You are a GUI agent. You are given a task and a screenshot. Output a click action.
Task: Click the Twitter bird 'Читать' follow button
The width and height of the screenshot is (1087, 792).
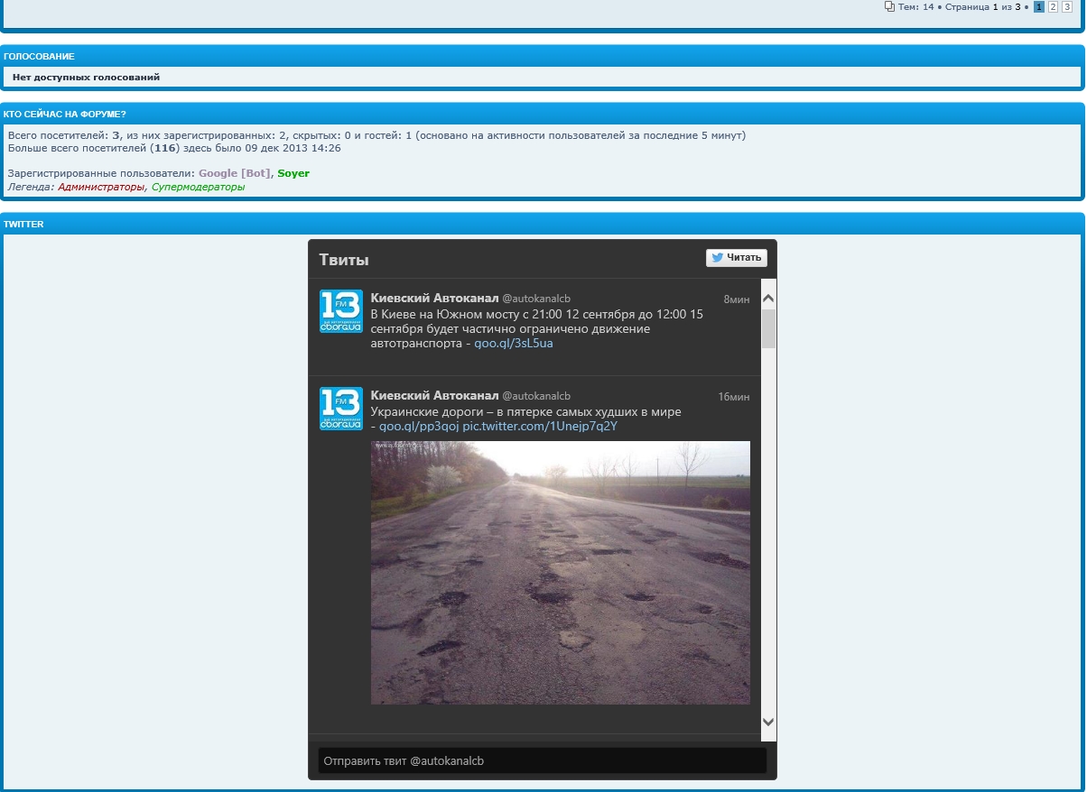(736, 258)
